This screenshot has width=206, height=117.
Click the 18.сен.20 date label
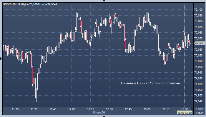pos(99,113)
